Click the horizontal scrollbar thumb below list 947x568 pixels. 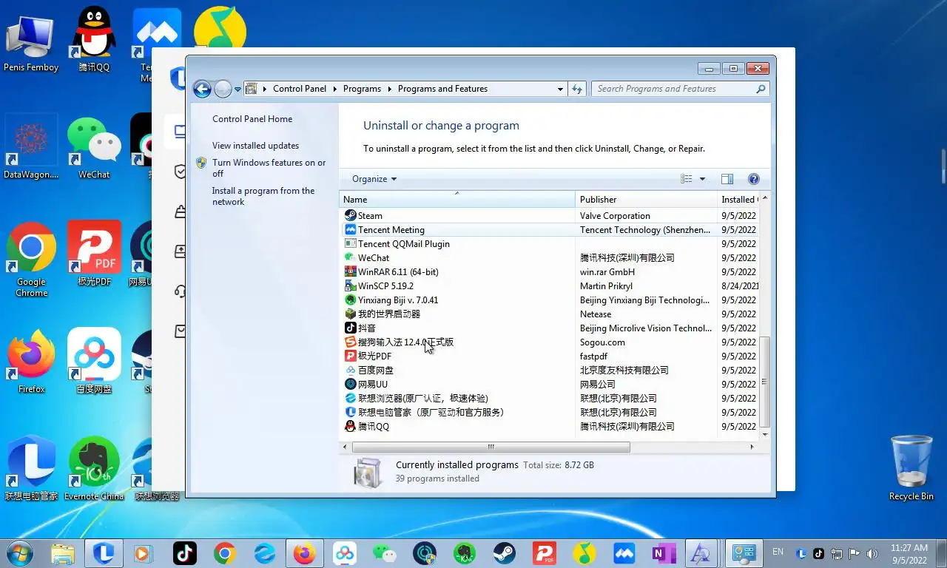491,447
